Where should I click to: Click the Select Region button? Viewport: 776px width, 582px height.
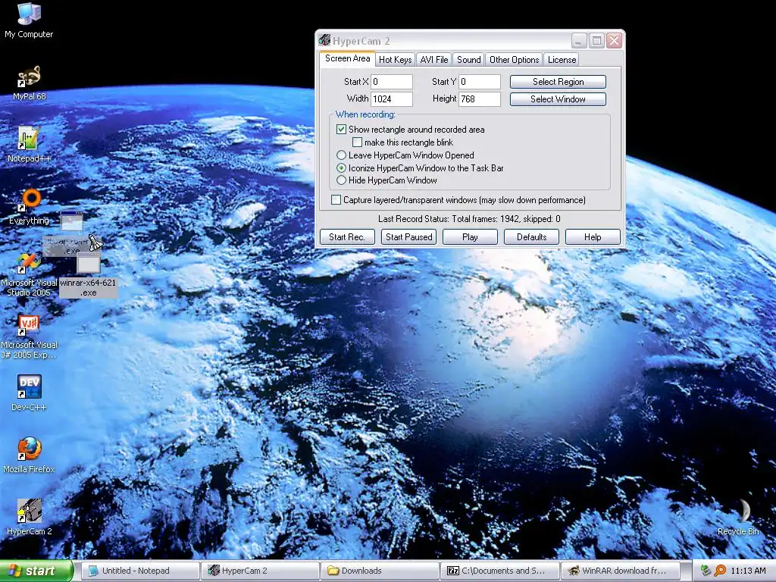[x=558, y=82]
